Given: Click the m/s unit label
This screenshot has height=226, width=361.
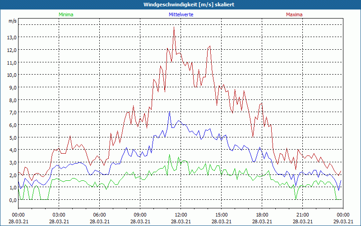Looking at the screenshot, I should pos(13,21).
